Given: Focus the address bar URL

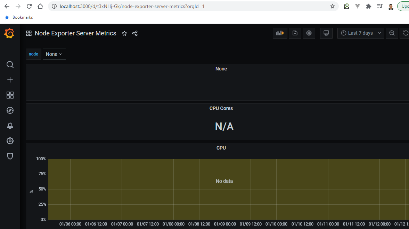Looking at the screenshot, I should tap(132, 6).
